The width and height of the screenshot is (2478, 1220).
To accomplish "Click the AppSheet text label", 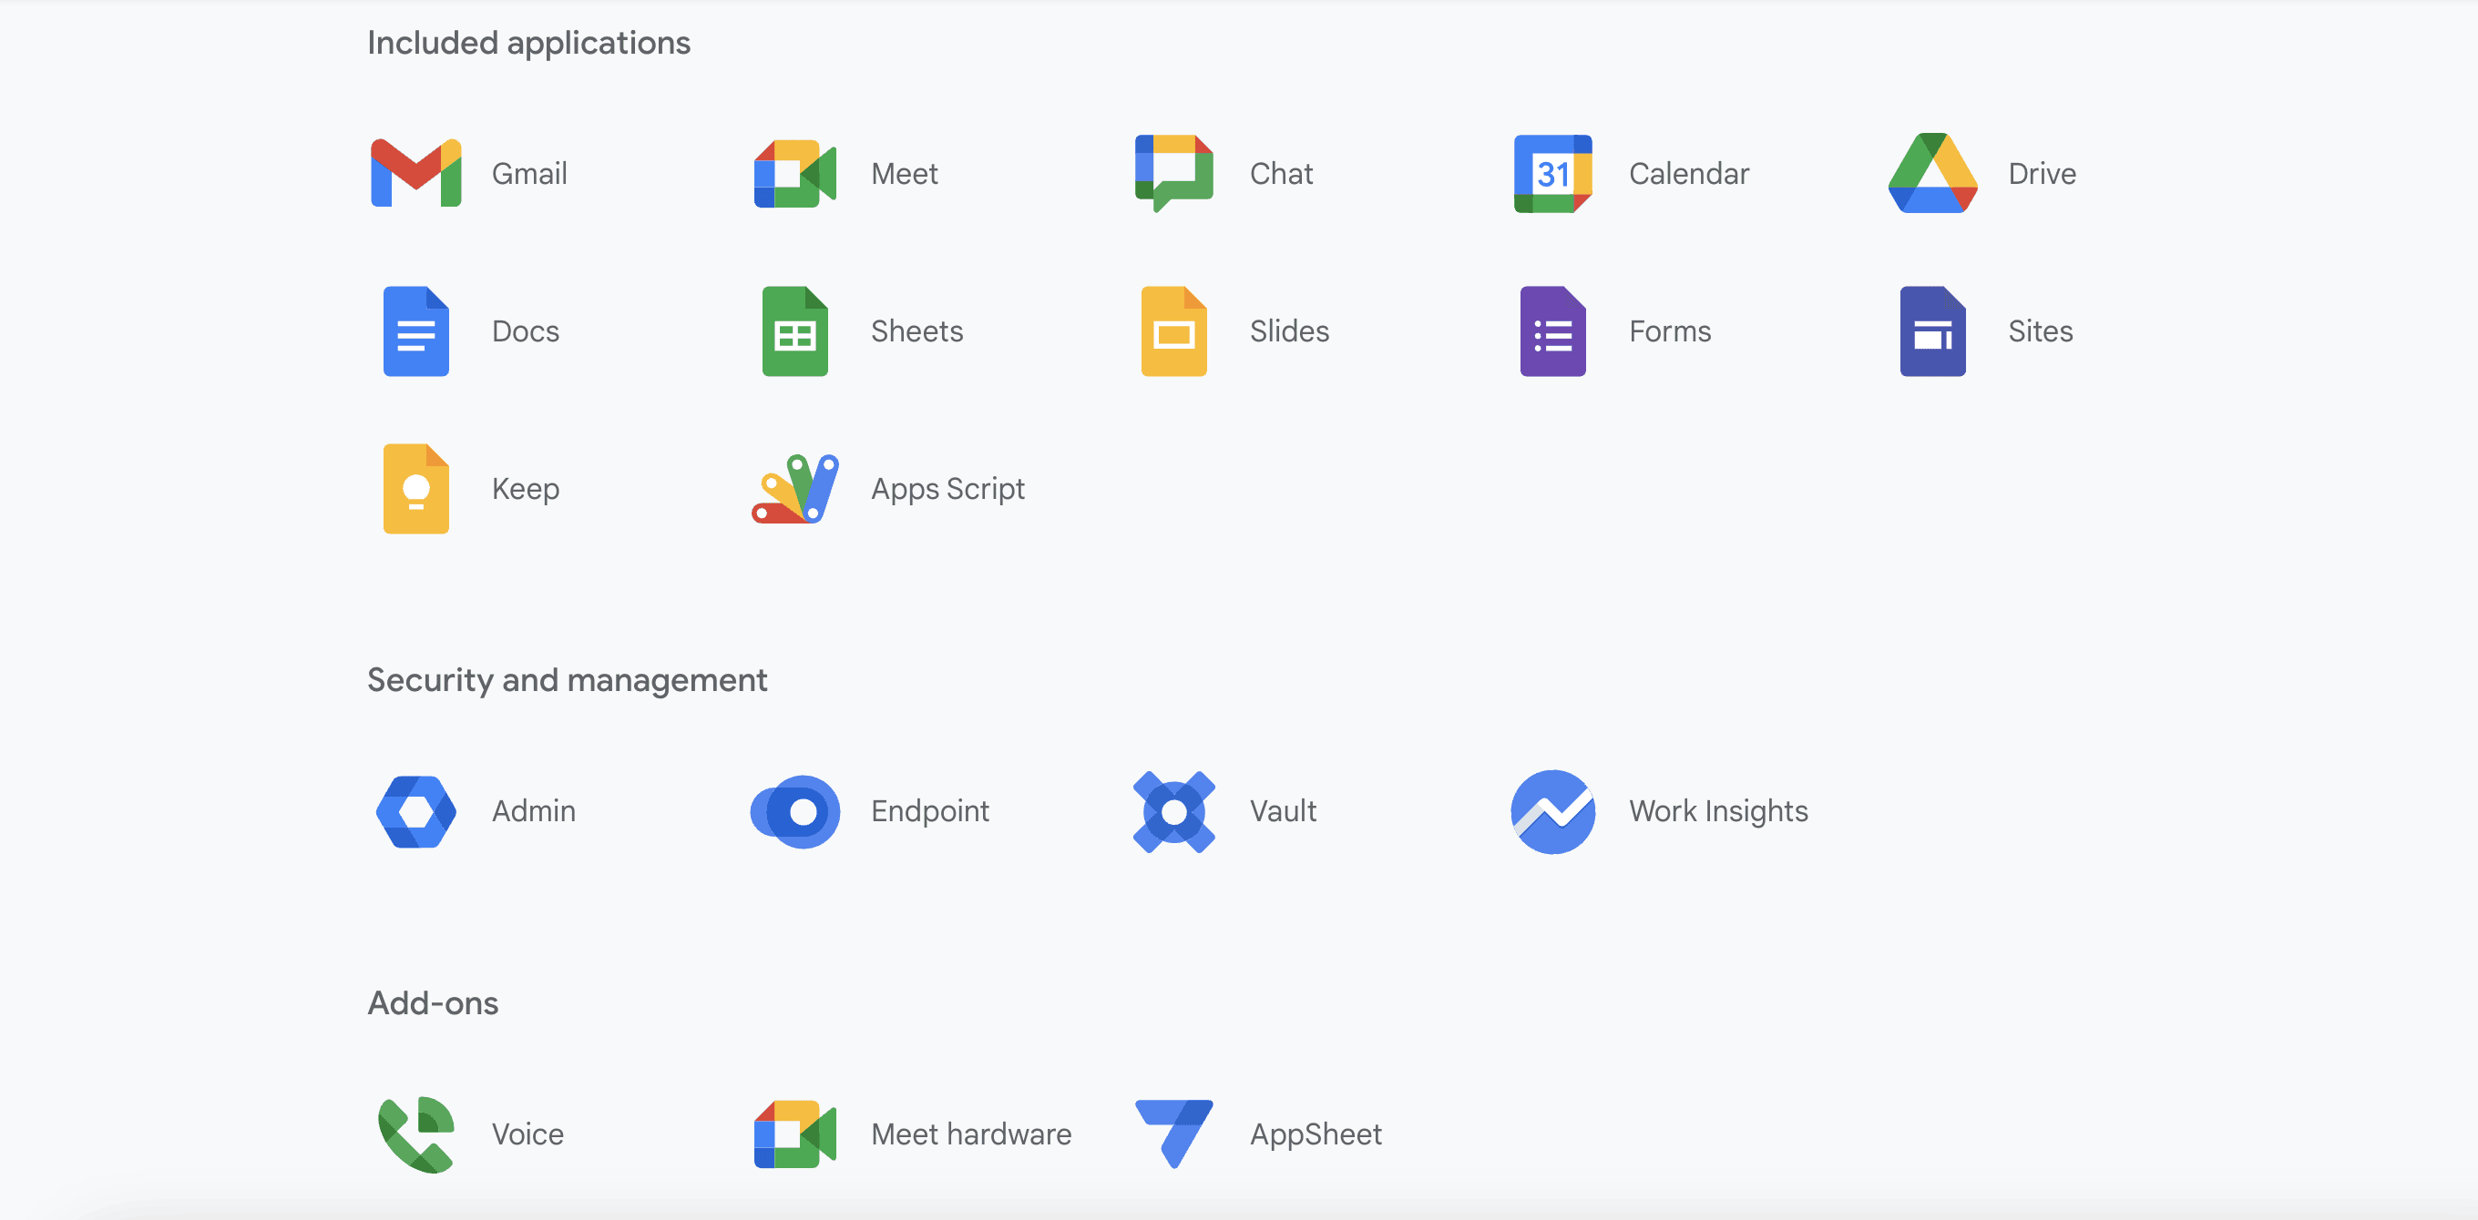I will coord(1315,1134).
